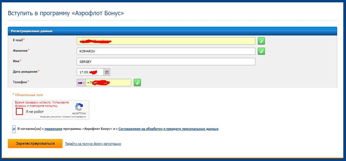Image resolution: width=346 pixels, height=161 pixels.
Task: Click the Russian flag icon
Action: 80,83
